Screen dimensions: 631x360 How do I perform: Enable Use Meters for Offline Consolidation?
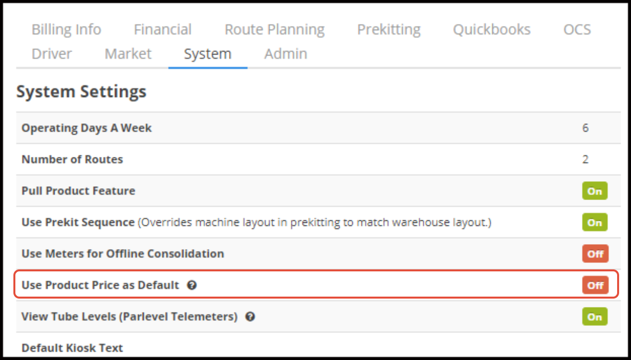pyautogui.click(x=595, y=254)
